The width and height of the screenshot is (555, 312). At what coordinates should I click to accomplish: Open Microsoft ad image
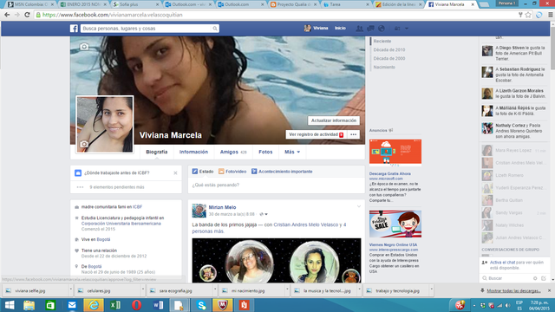(x=395, y=153)
